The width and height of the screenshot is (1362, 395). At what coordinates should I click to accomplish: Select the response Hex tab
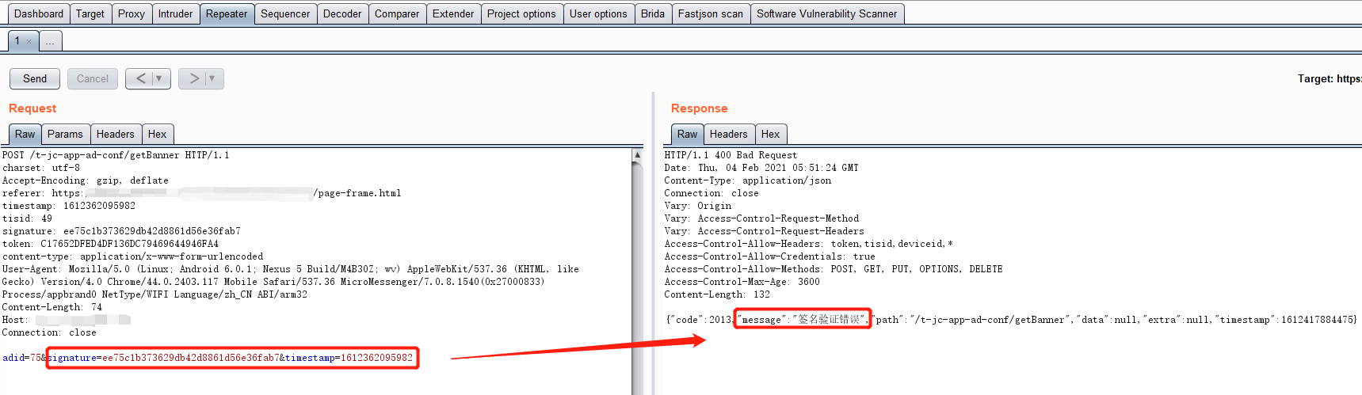[x=770, y=134]
